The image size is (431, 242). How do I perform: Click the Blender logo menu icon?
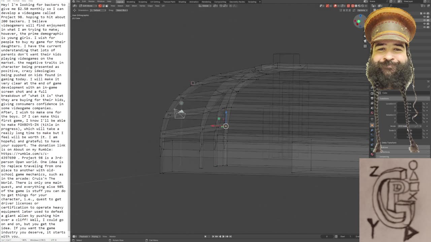[73, 1]
